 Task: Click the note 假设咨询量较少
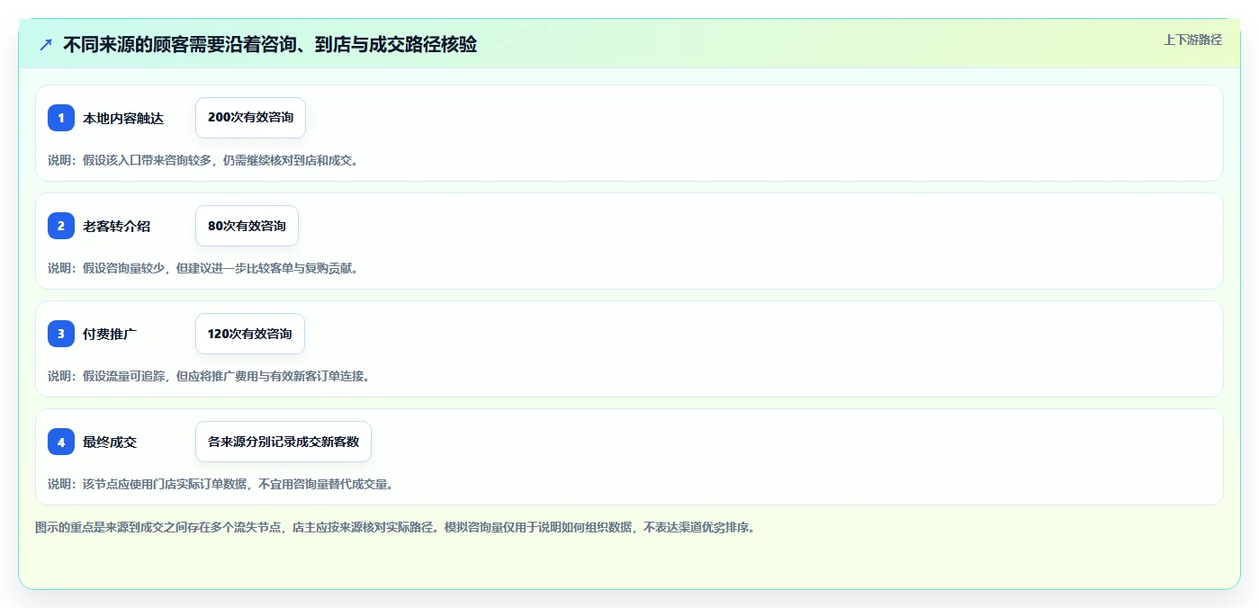203,268
